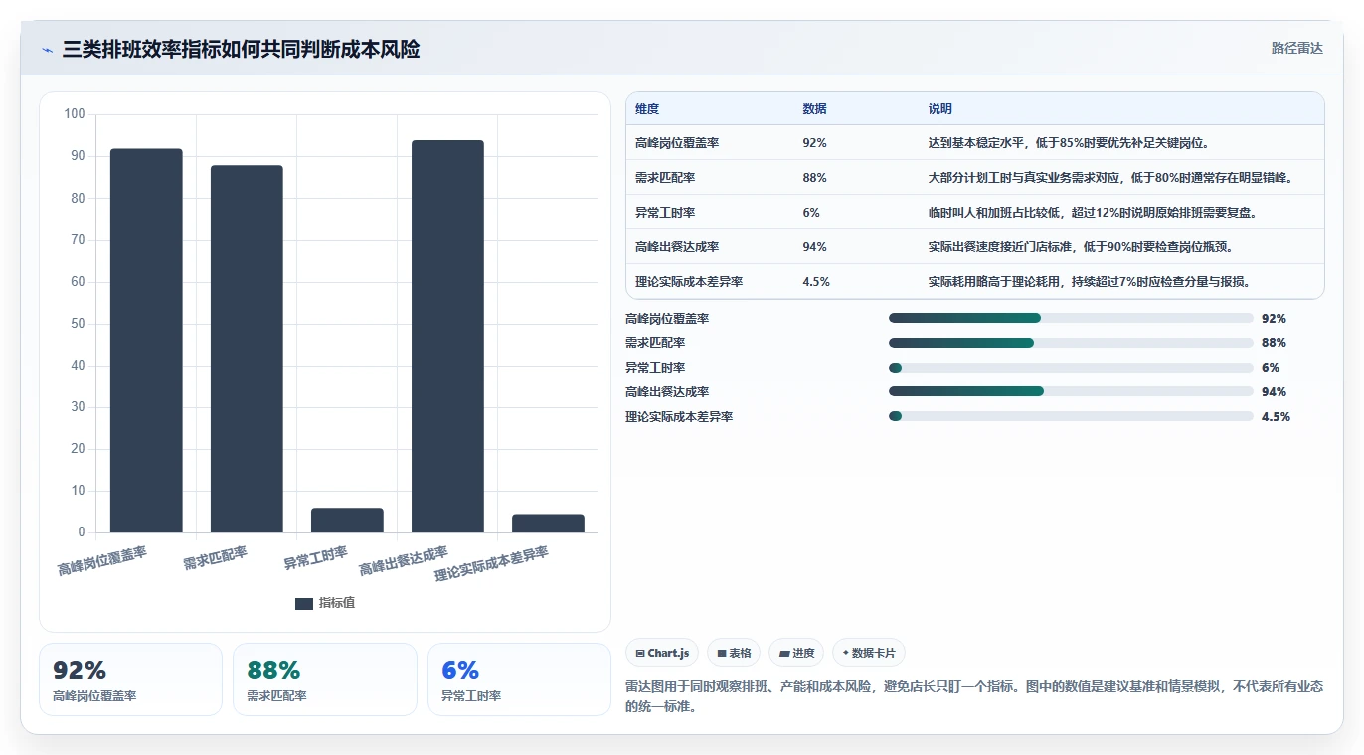Open the 92% 高峰岗位覆盖率 data card

coord(130,679)
